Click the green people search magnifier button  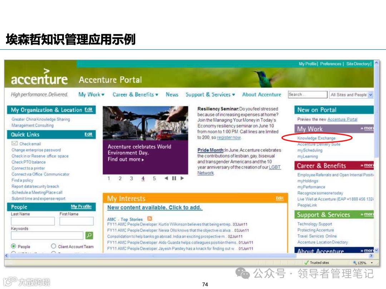(89, 235)
